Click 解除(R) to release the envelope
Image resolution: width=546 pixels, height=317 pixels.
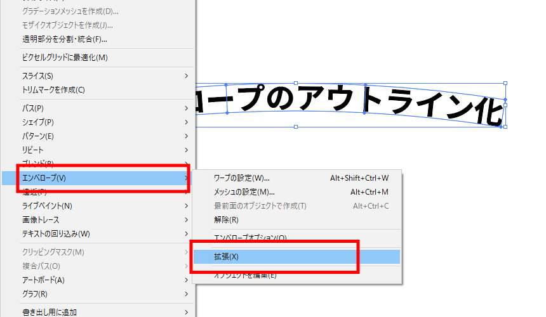point(226,220)
